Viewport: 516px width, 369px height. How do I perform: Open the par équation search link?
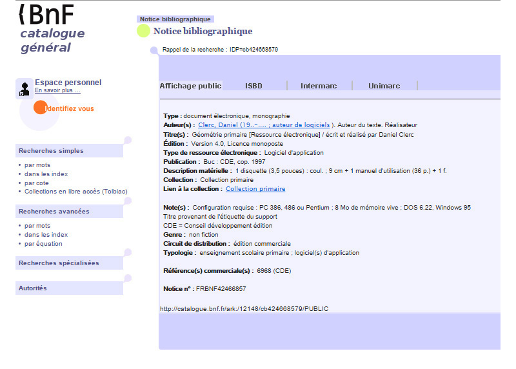tap(43, 244)
